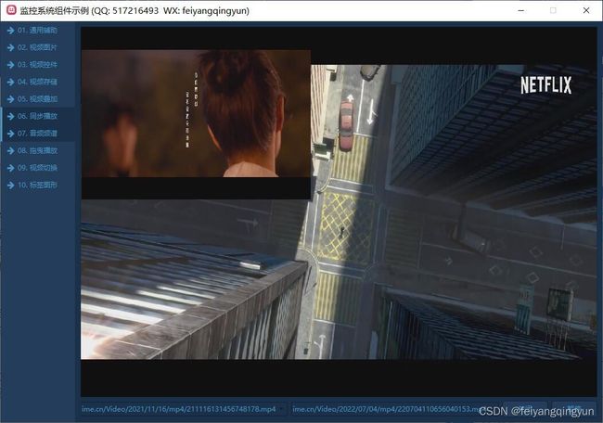
Task: Click the arrow icon beside item 01
Action: coord(10,31)
